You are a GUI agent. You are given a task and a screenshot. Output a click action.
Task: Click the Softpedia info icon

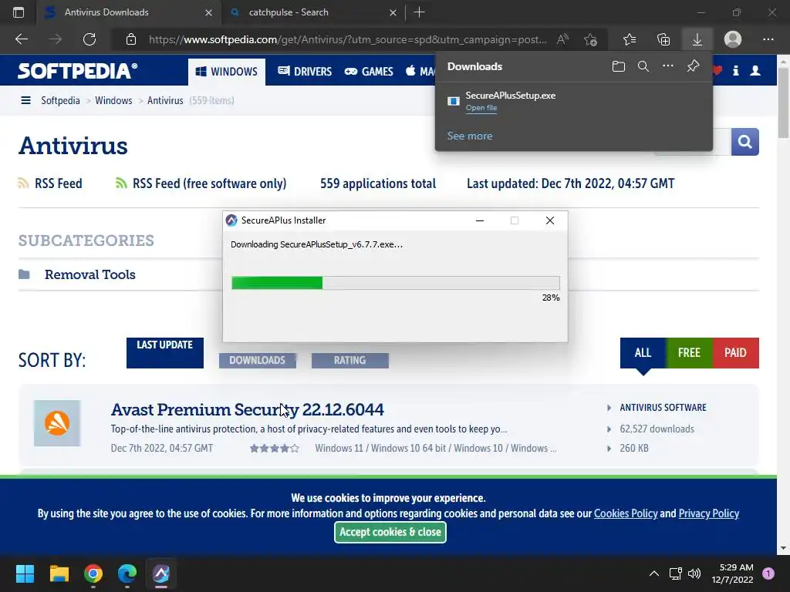[x=735, y=71]
